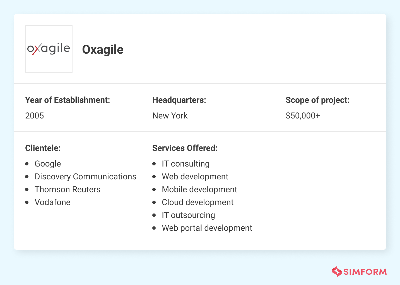Select the Web portal development item
Screen dimensions: 400x285
click(x=207, y=228)
